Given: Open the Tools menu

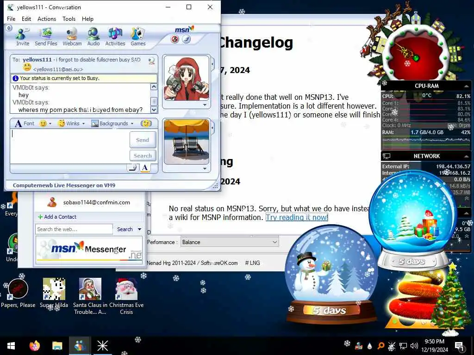Looking at the screenshot, I should pyautogui.click(x=69, y=18).
